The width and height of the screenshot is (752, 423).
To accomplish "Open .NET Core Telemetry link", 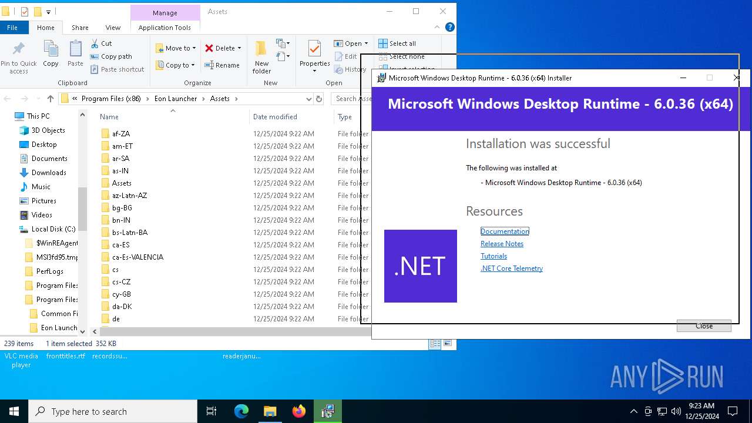I will click(x=512, y=268).
